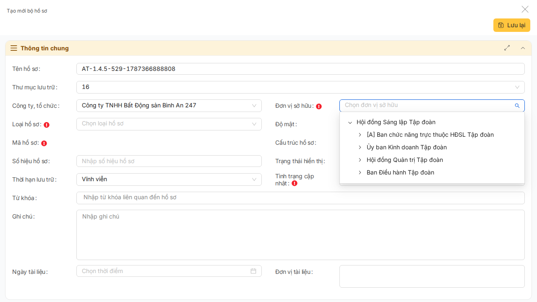
Task: Click the red warning icon next to Mã hồ sơ
Action: tap(44, 143)
